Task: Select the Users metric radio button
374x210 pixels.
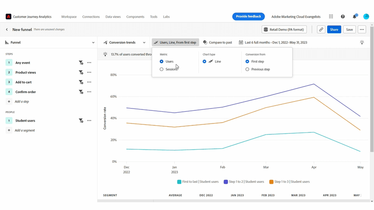Action: (162, 61)
